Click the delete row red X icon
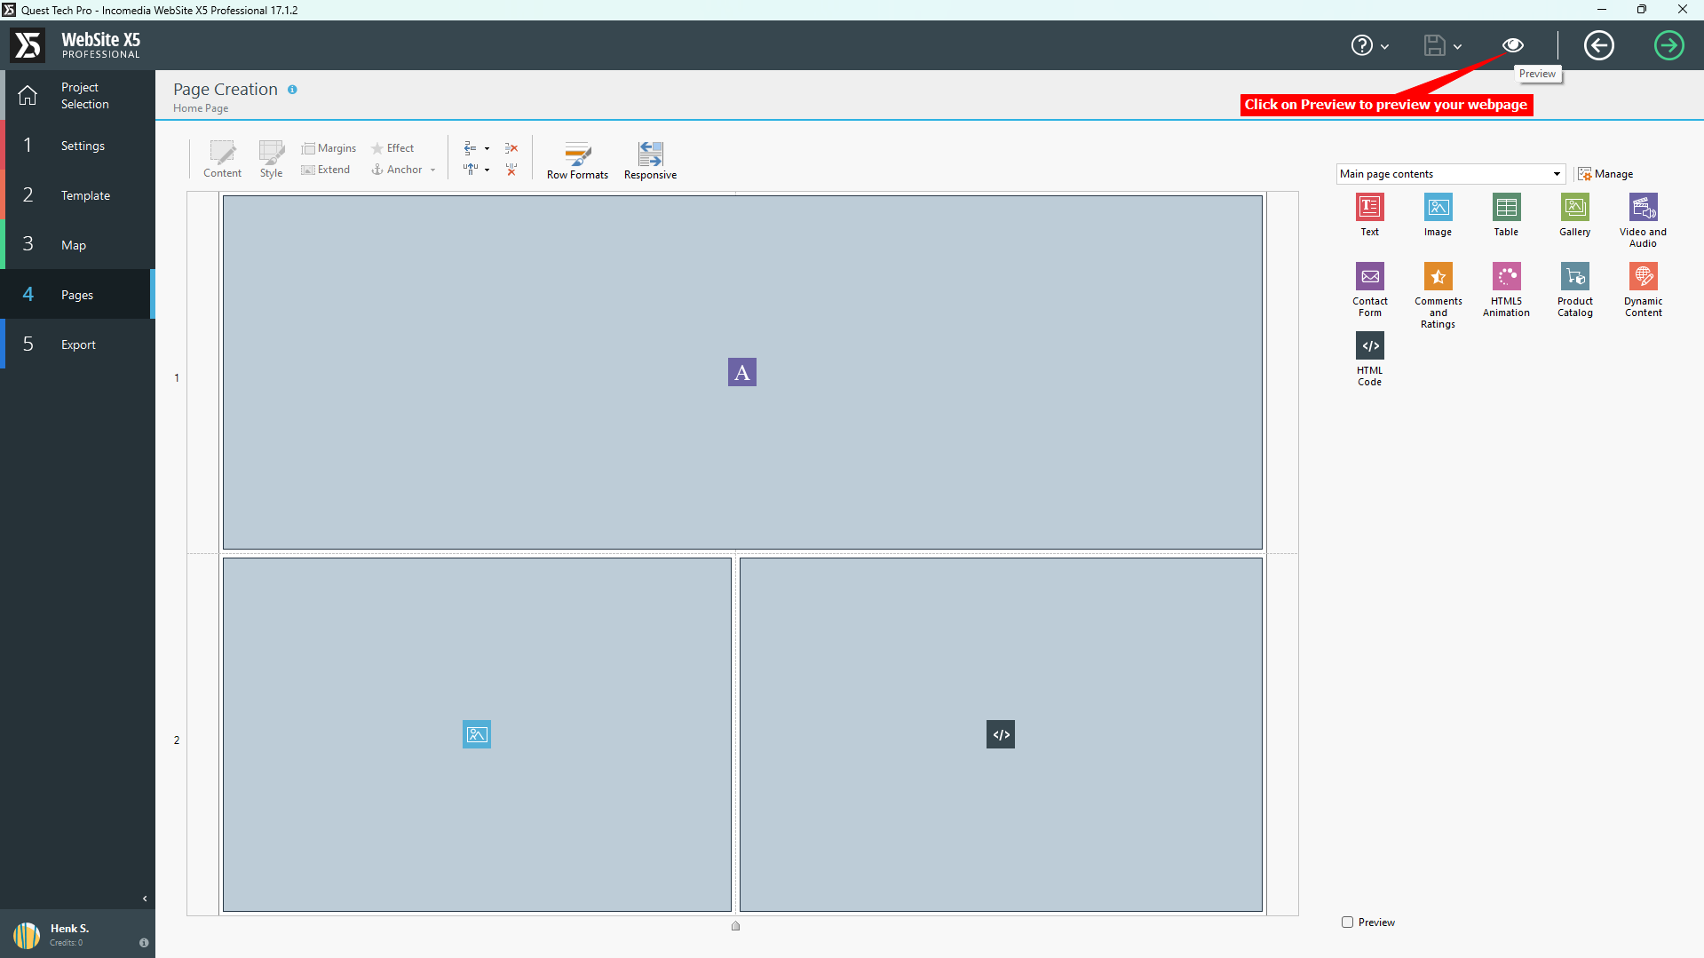Screen dimensions: 1704x958 511,148
